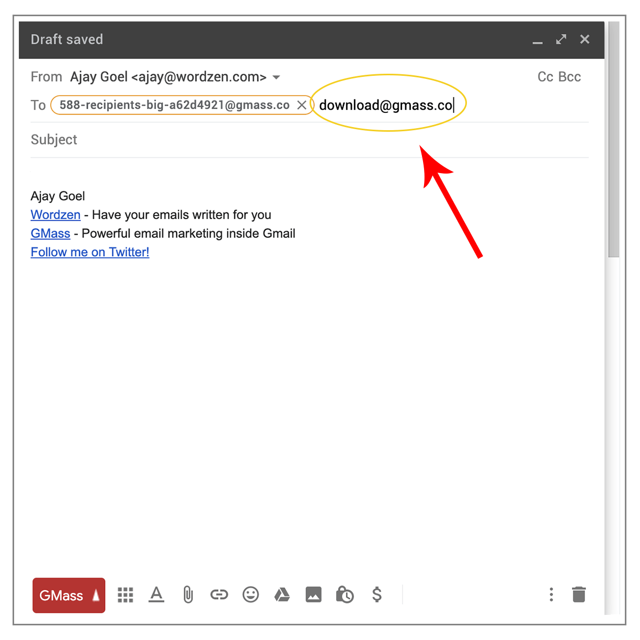The width and height of the screenshot is (640, 640).
Task: Insert a link
Action: (x=219, y=595)
